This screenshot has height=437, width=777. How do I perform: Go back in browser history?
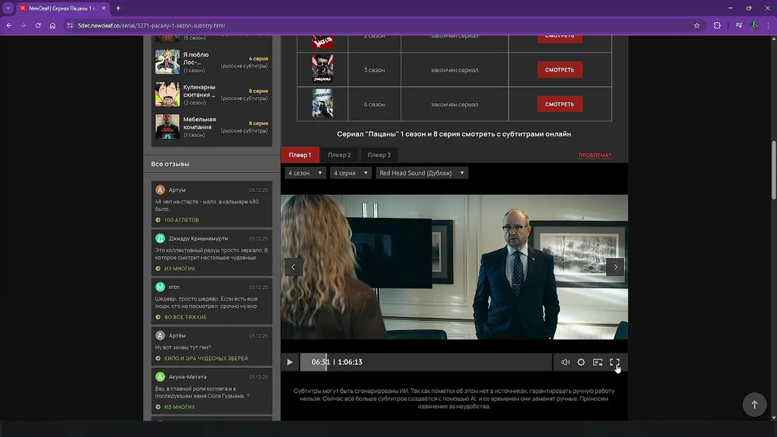9,25
